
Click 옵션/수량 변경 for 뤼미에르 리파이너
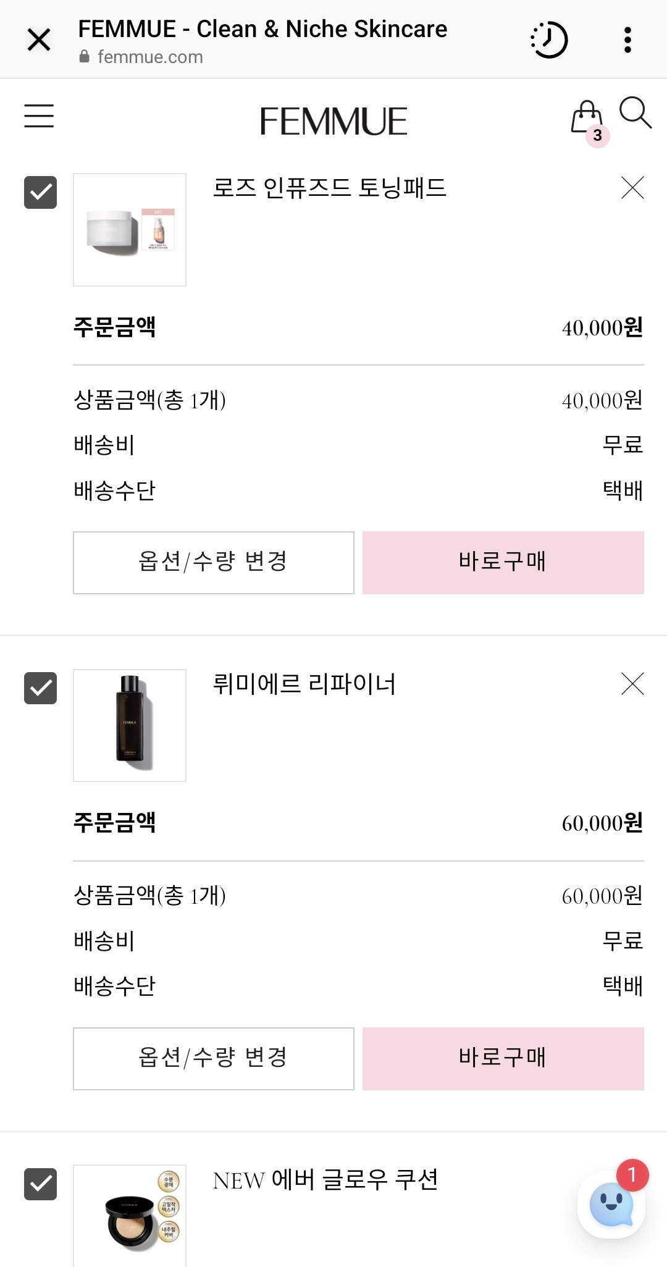pyautogui.click(x=214, y=1059)
